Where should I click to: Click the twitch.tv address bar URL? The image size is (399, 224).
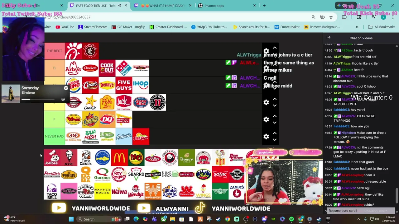pos(67,17)
